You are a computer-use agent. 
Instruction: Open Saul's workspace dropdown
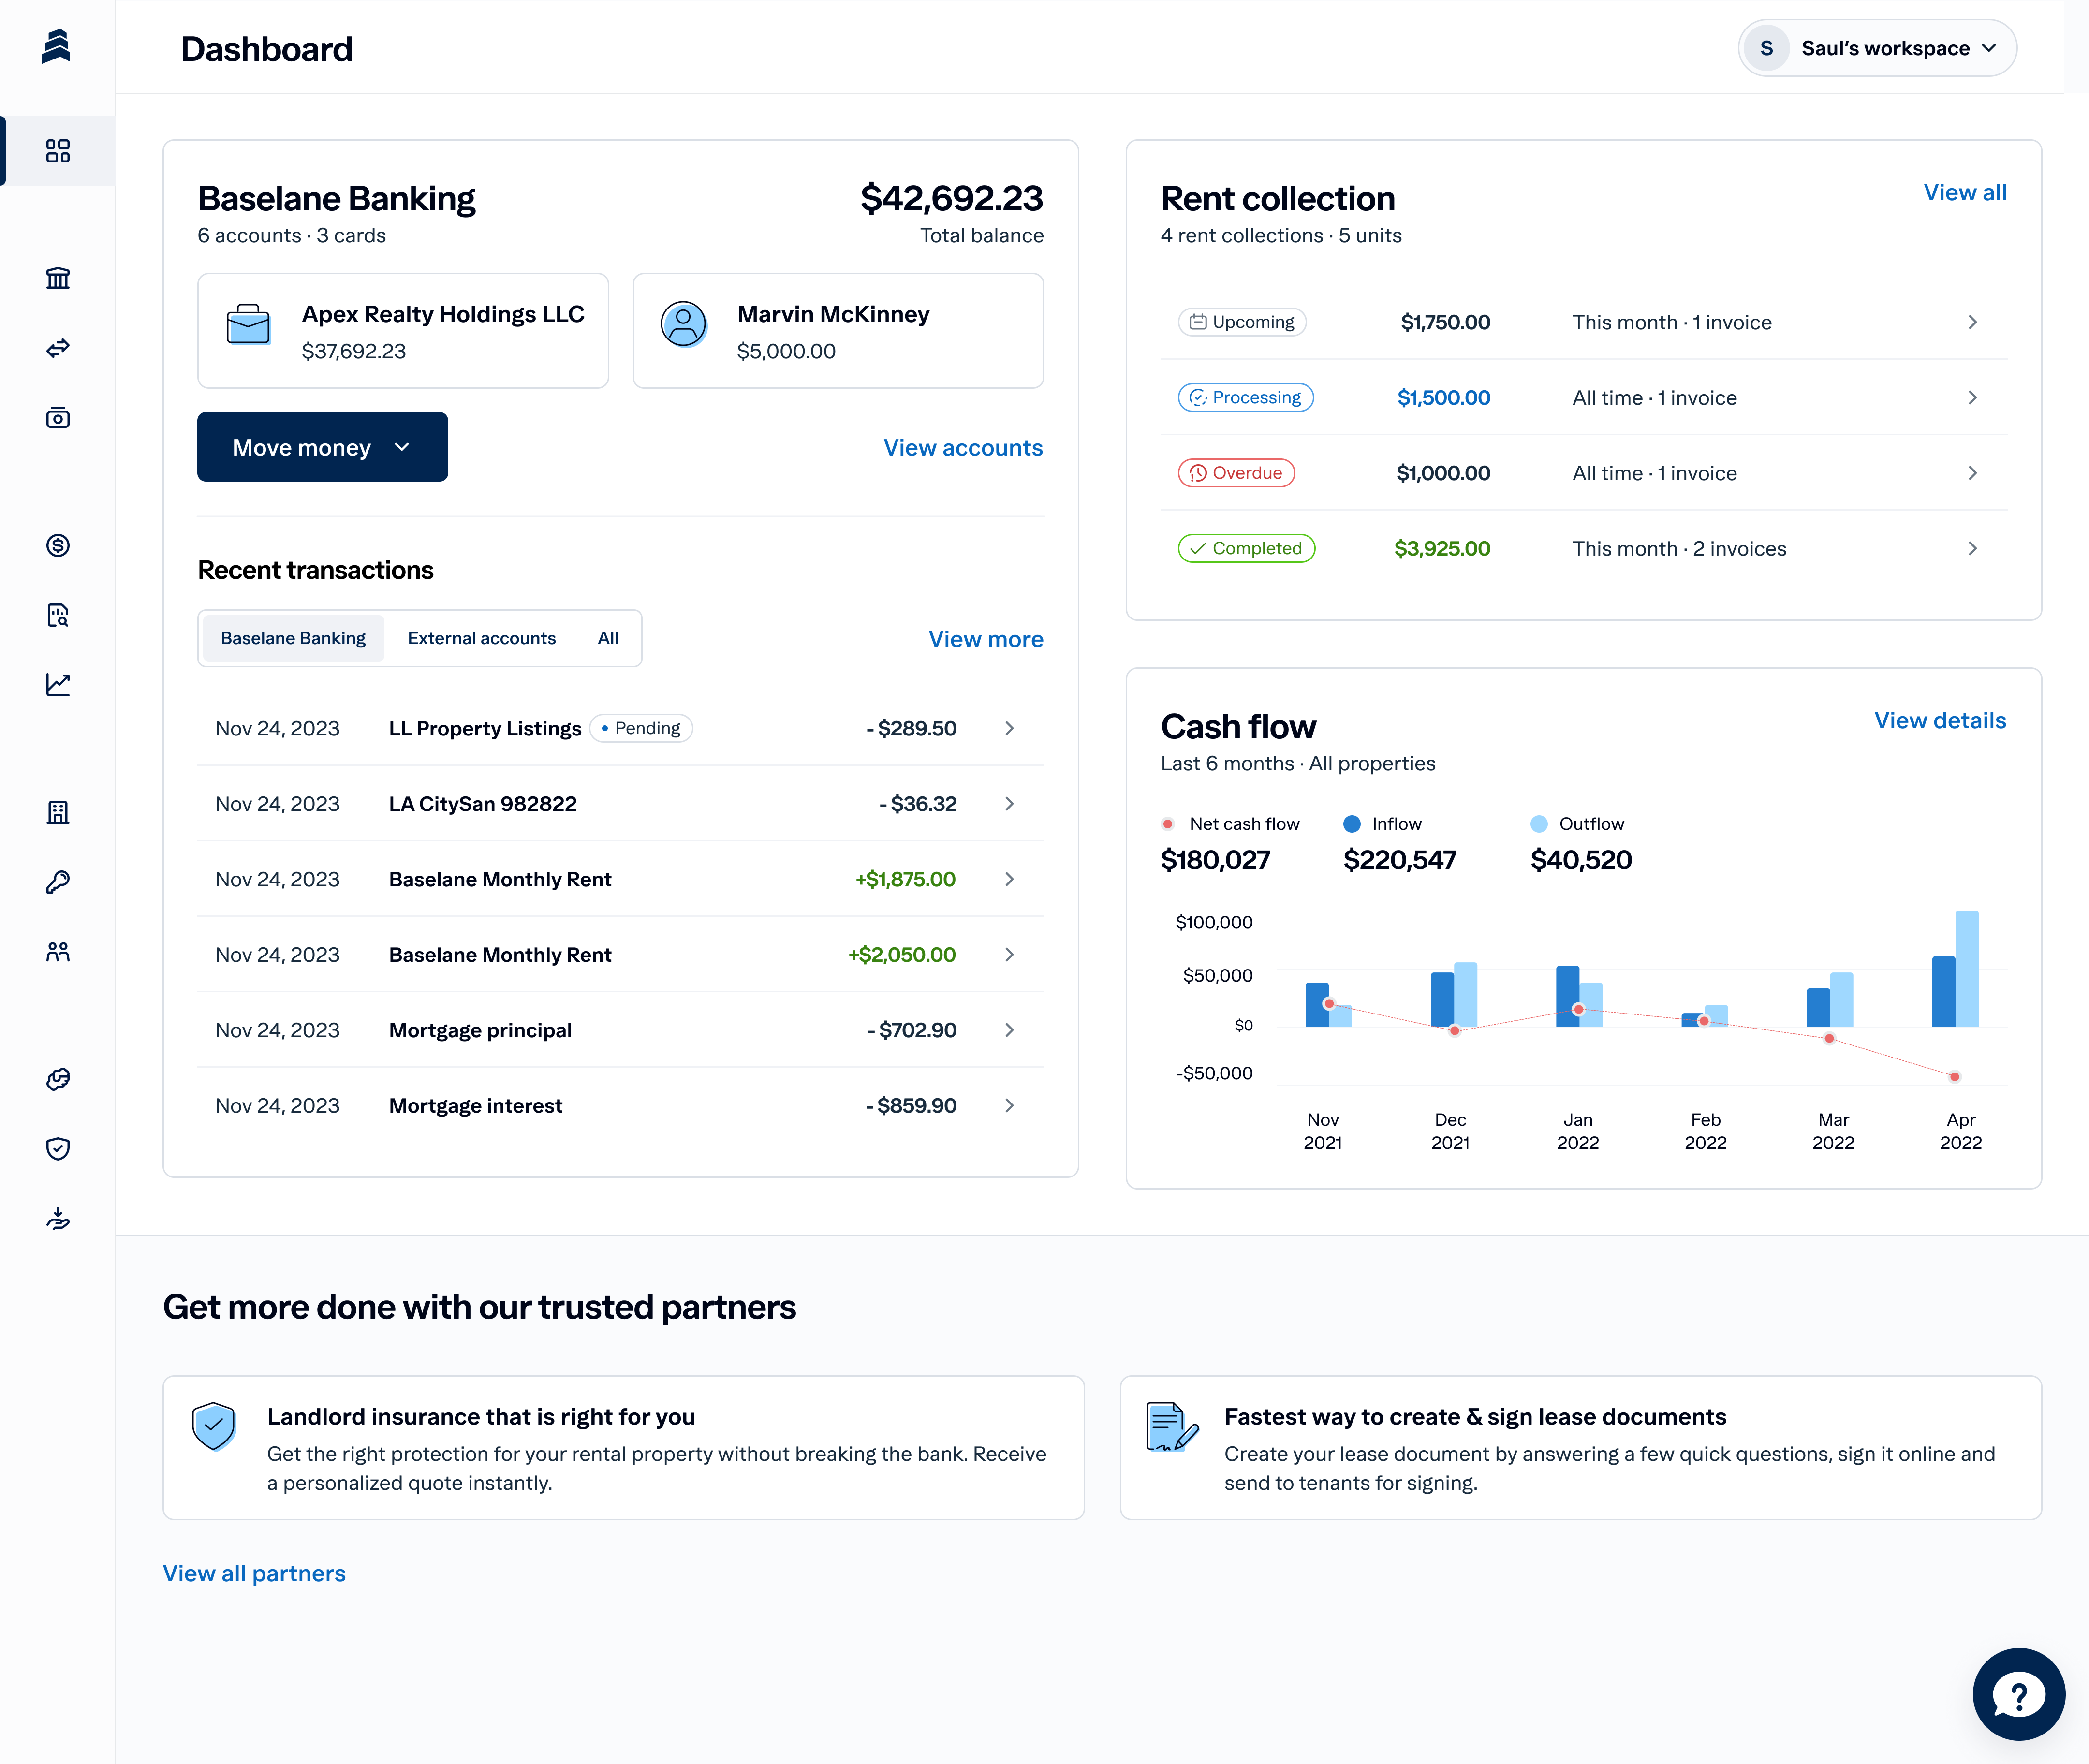point(1877,48)
